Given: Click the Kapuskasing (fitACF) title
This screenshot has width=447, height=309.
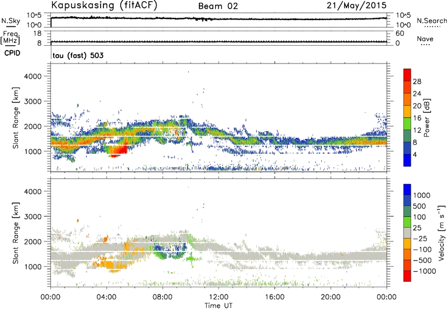Looking at the screenshot, I should 104,6.
